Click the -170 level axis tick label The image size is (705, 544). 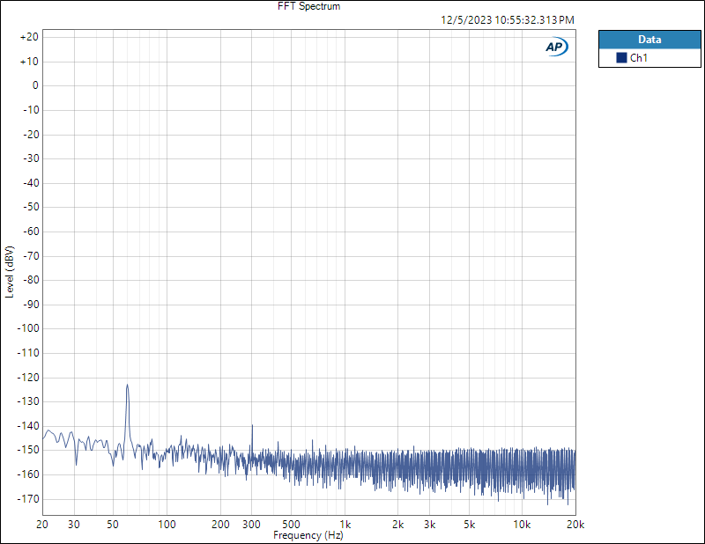pos(28,498)
